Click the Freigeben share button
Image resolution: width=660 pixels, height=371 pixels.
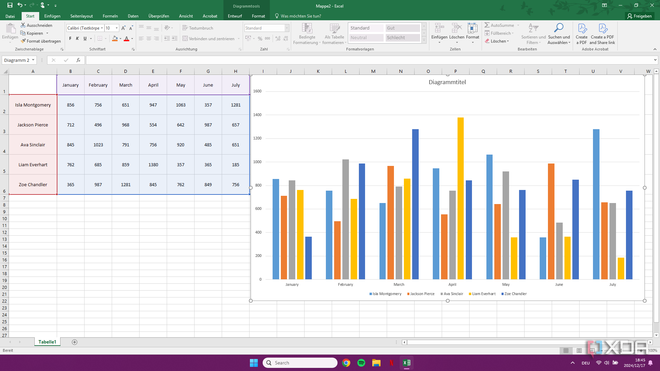pyautogui.click(x=639, y=16)
